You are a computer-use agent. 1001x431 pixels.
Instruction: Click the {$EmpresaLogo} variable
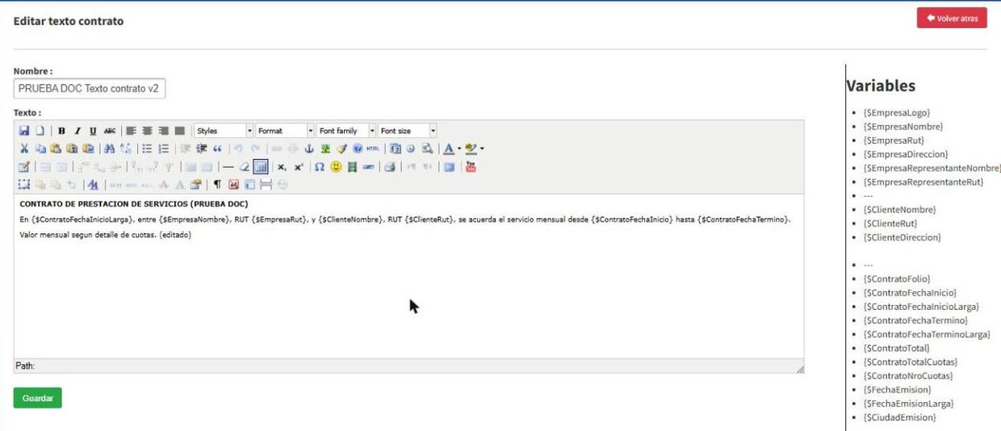896,113
